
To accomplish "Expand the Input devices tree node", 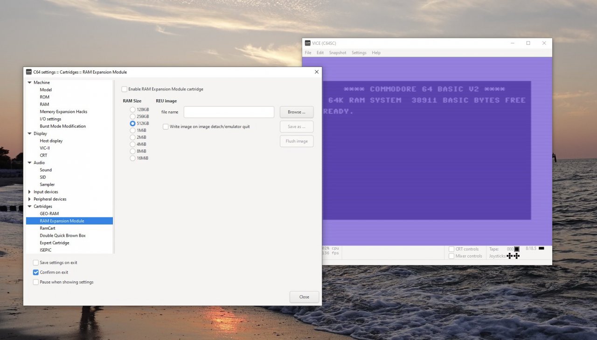I will point(29,192).
